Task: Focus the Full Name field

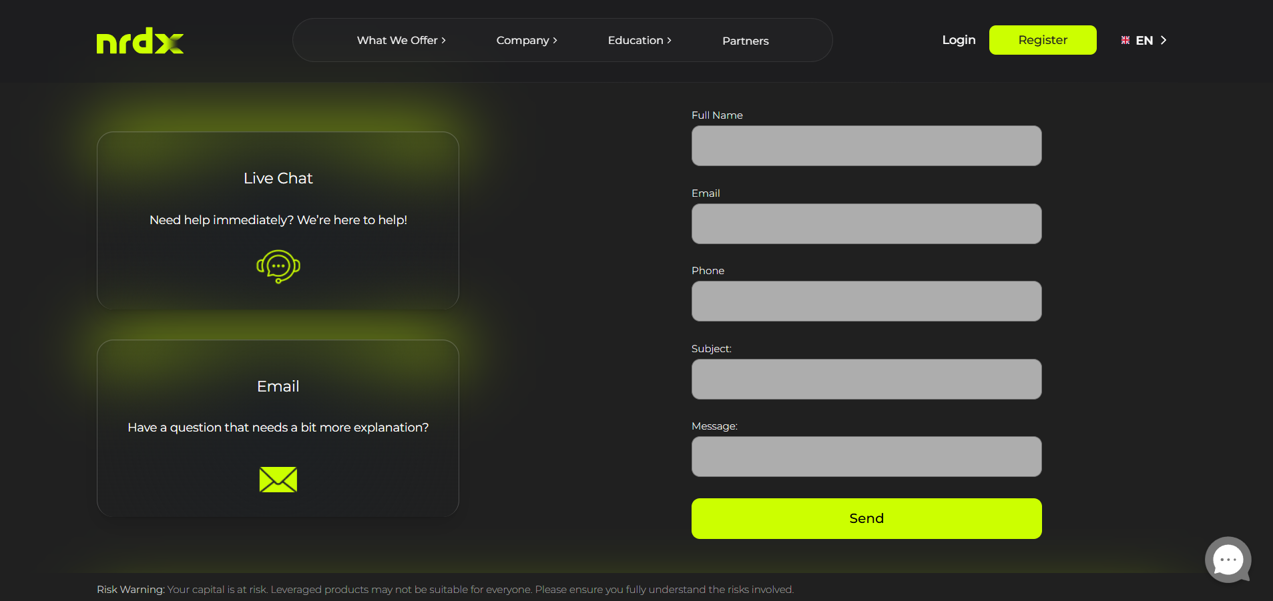Action: tap(866, 145)
